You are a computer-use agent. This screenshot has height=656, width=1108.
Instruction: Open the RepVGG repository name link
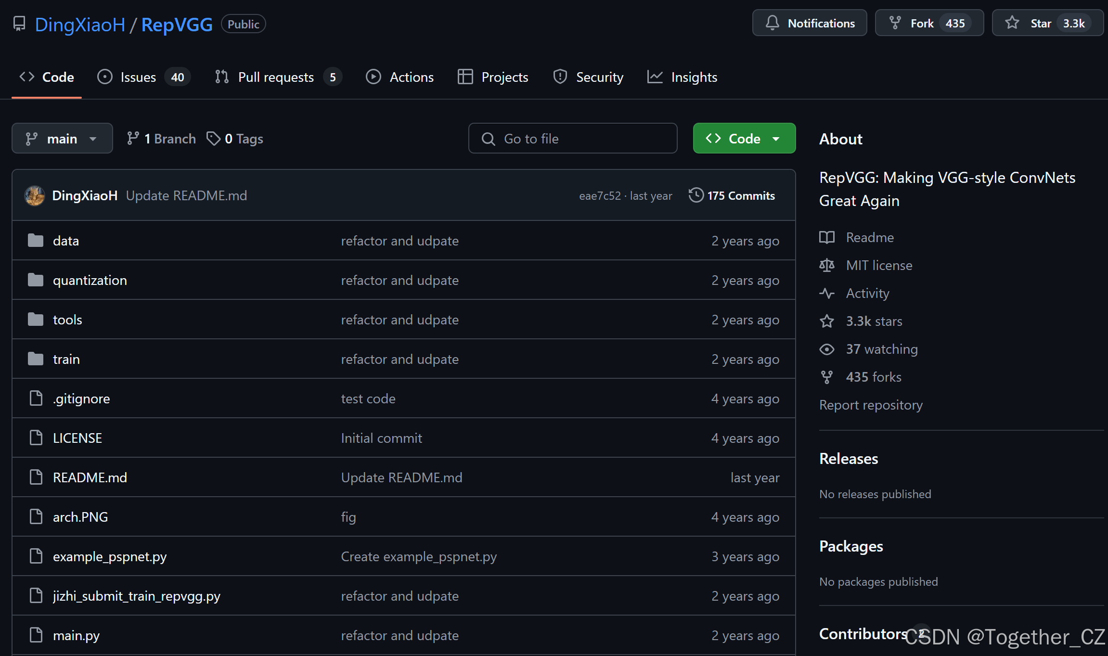coord(177,25)
